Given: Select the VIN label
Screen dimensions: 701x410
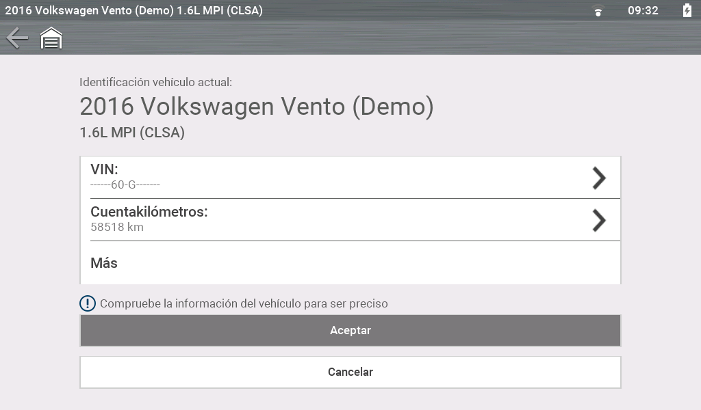Looking at the screenshot, I should 104,169.
